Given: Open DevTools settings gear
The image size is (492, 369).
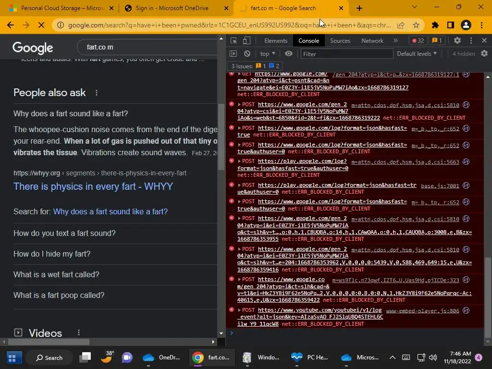Looking at the screenshot, I should click(457, 40).
